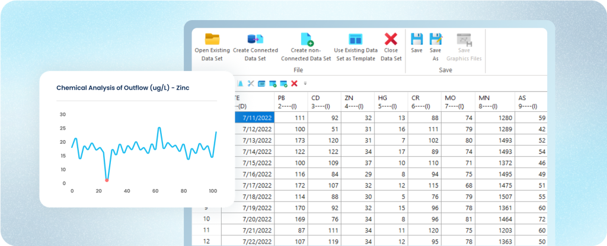
Task: Open Save As with the pencil floppy icon
Action: pos(436,40)
